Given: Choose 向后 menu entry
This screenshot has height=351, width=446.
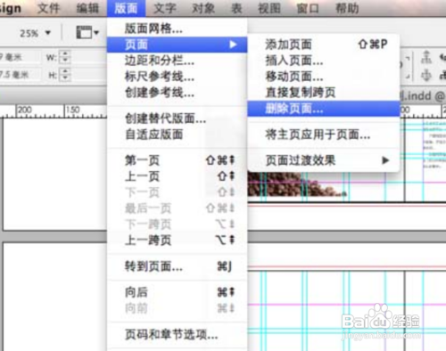Looking at the screenshot, I should click(x=178, y=292).
